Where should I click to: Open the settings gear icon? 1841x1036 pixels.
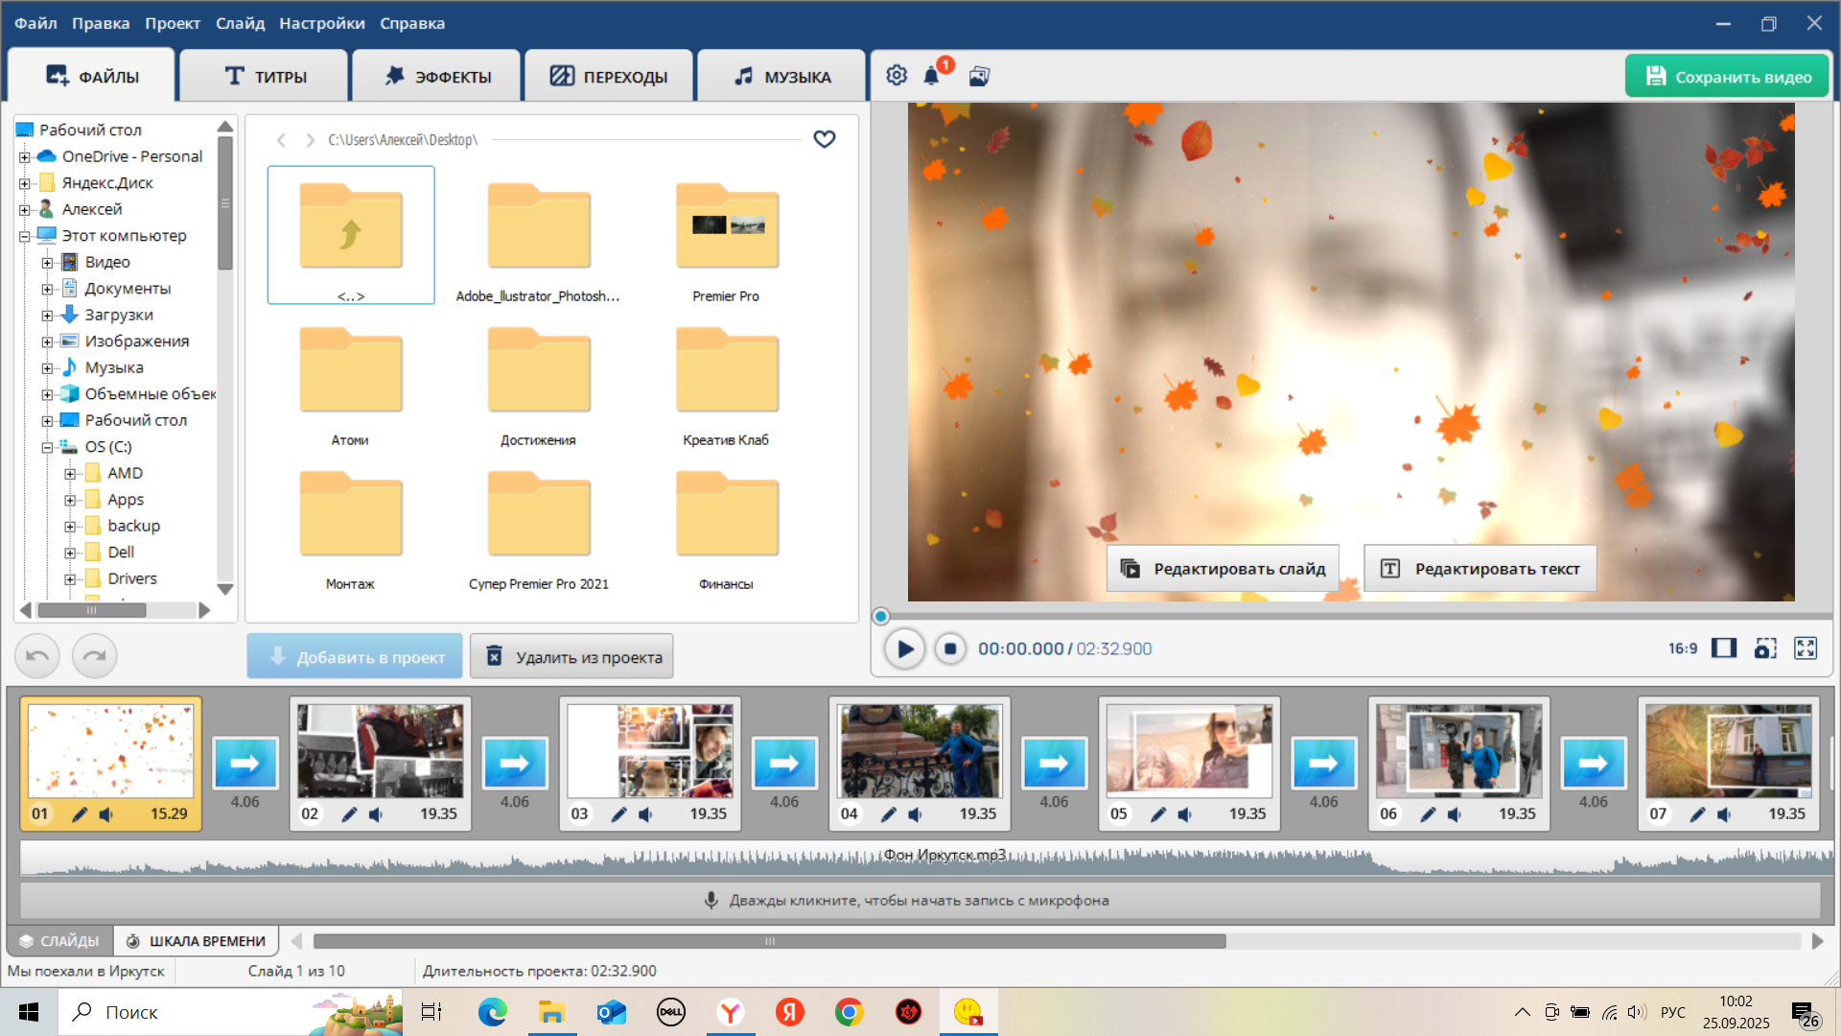click(897, 76)
